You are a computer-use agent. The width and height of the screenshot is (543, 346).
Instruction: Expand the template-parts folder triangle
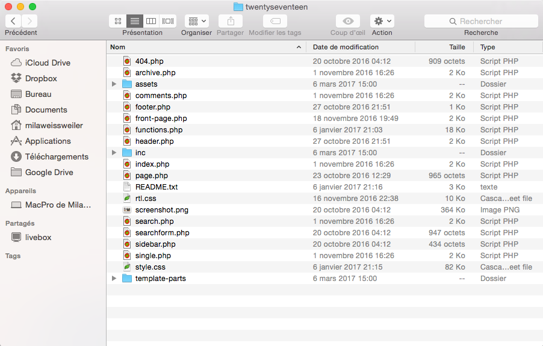coord(114,278)
